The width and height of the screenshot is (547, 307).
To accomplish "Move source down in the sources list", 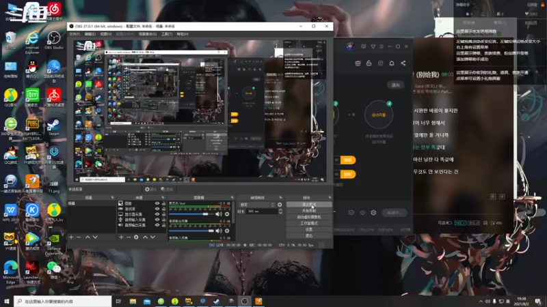I will pos(152,237).
